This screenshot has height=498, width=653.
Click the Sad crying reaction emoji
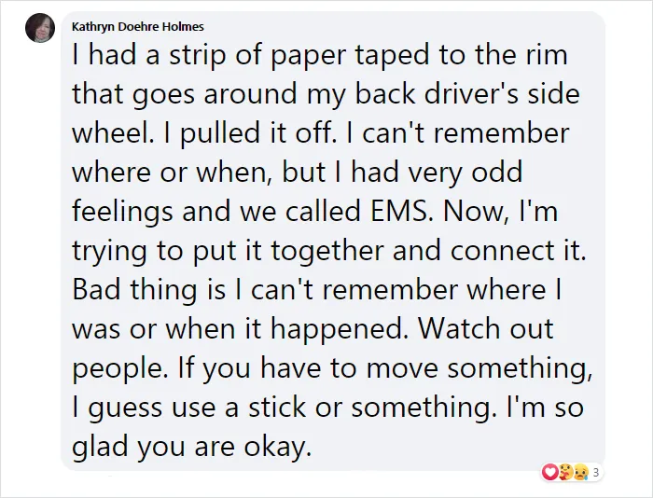[x=580, y=472]
